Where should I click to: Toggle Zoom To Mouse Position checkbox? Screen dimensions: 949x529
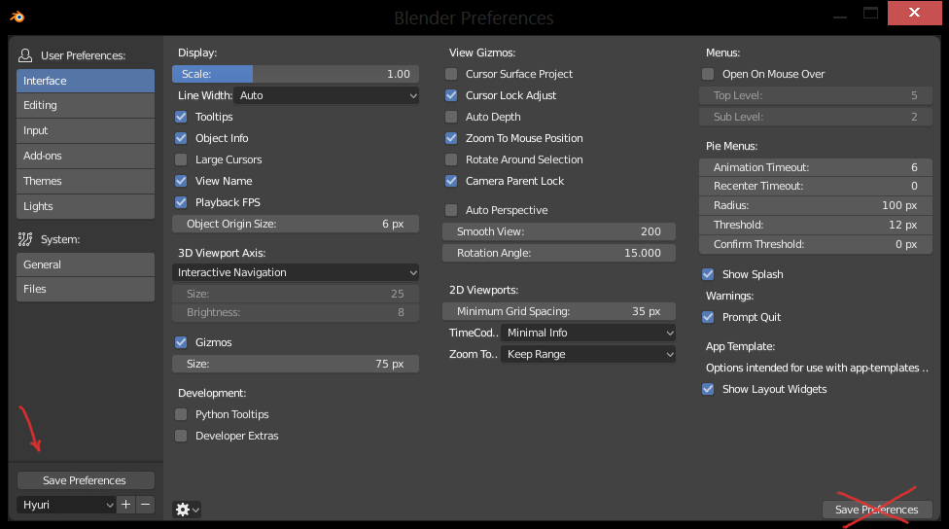pyautogui.click(x=451, y=138)
